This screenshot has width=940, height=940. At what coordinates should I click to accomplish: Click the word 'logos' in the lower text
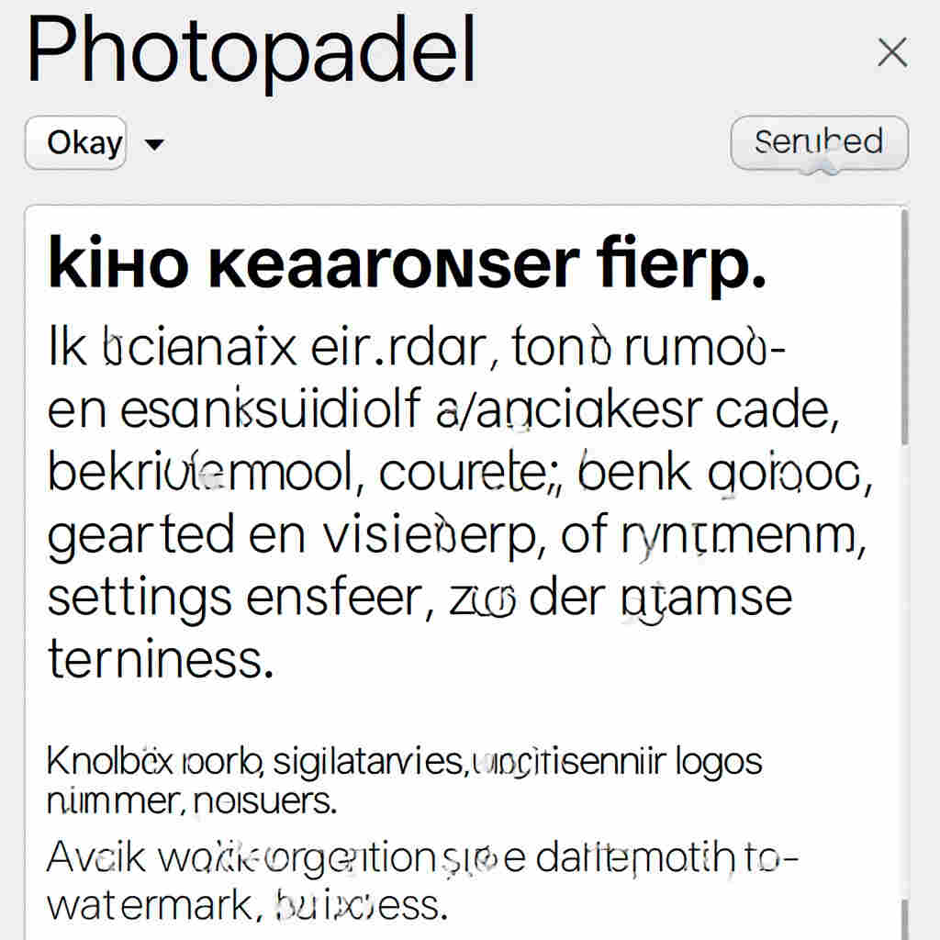pyautogui.click(x=721, y=760)
